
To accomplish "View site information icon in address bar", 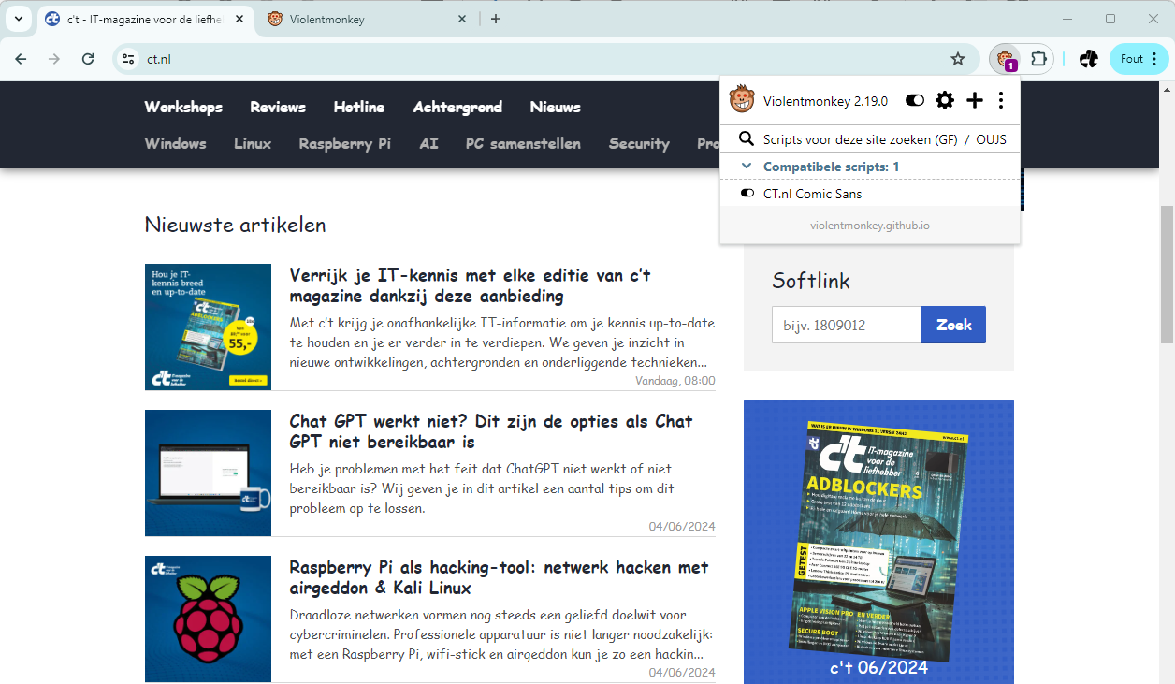I will [129, 59].
